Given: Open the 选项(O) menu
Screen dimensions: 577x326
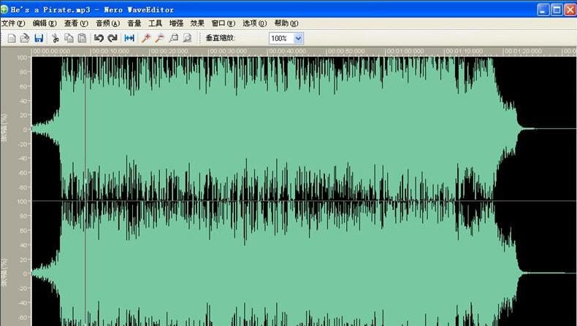Looking at the screenshot, I should pyautogui.click(x=255, y=23).
